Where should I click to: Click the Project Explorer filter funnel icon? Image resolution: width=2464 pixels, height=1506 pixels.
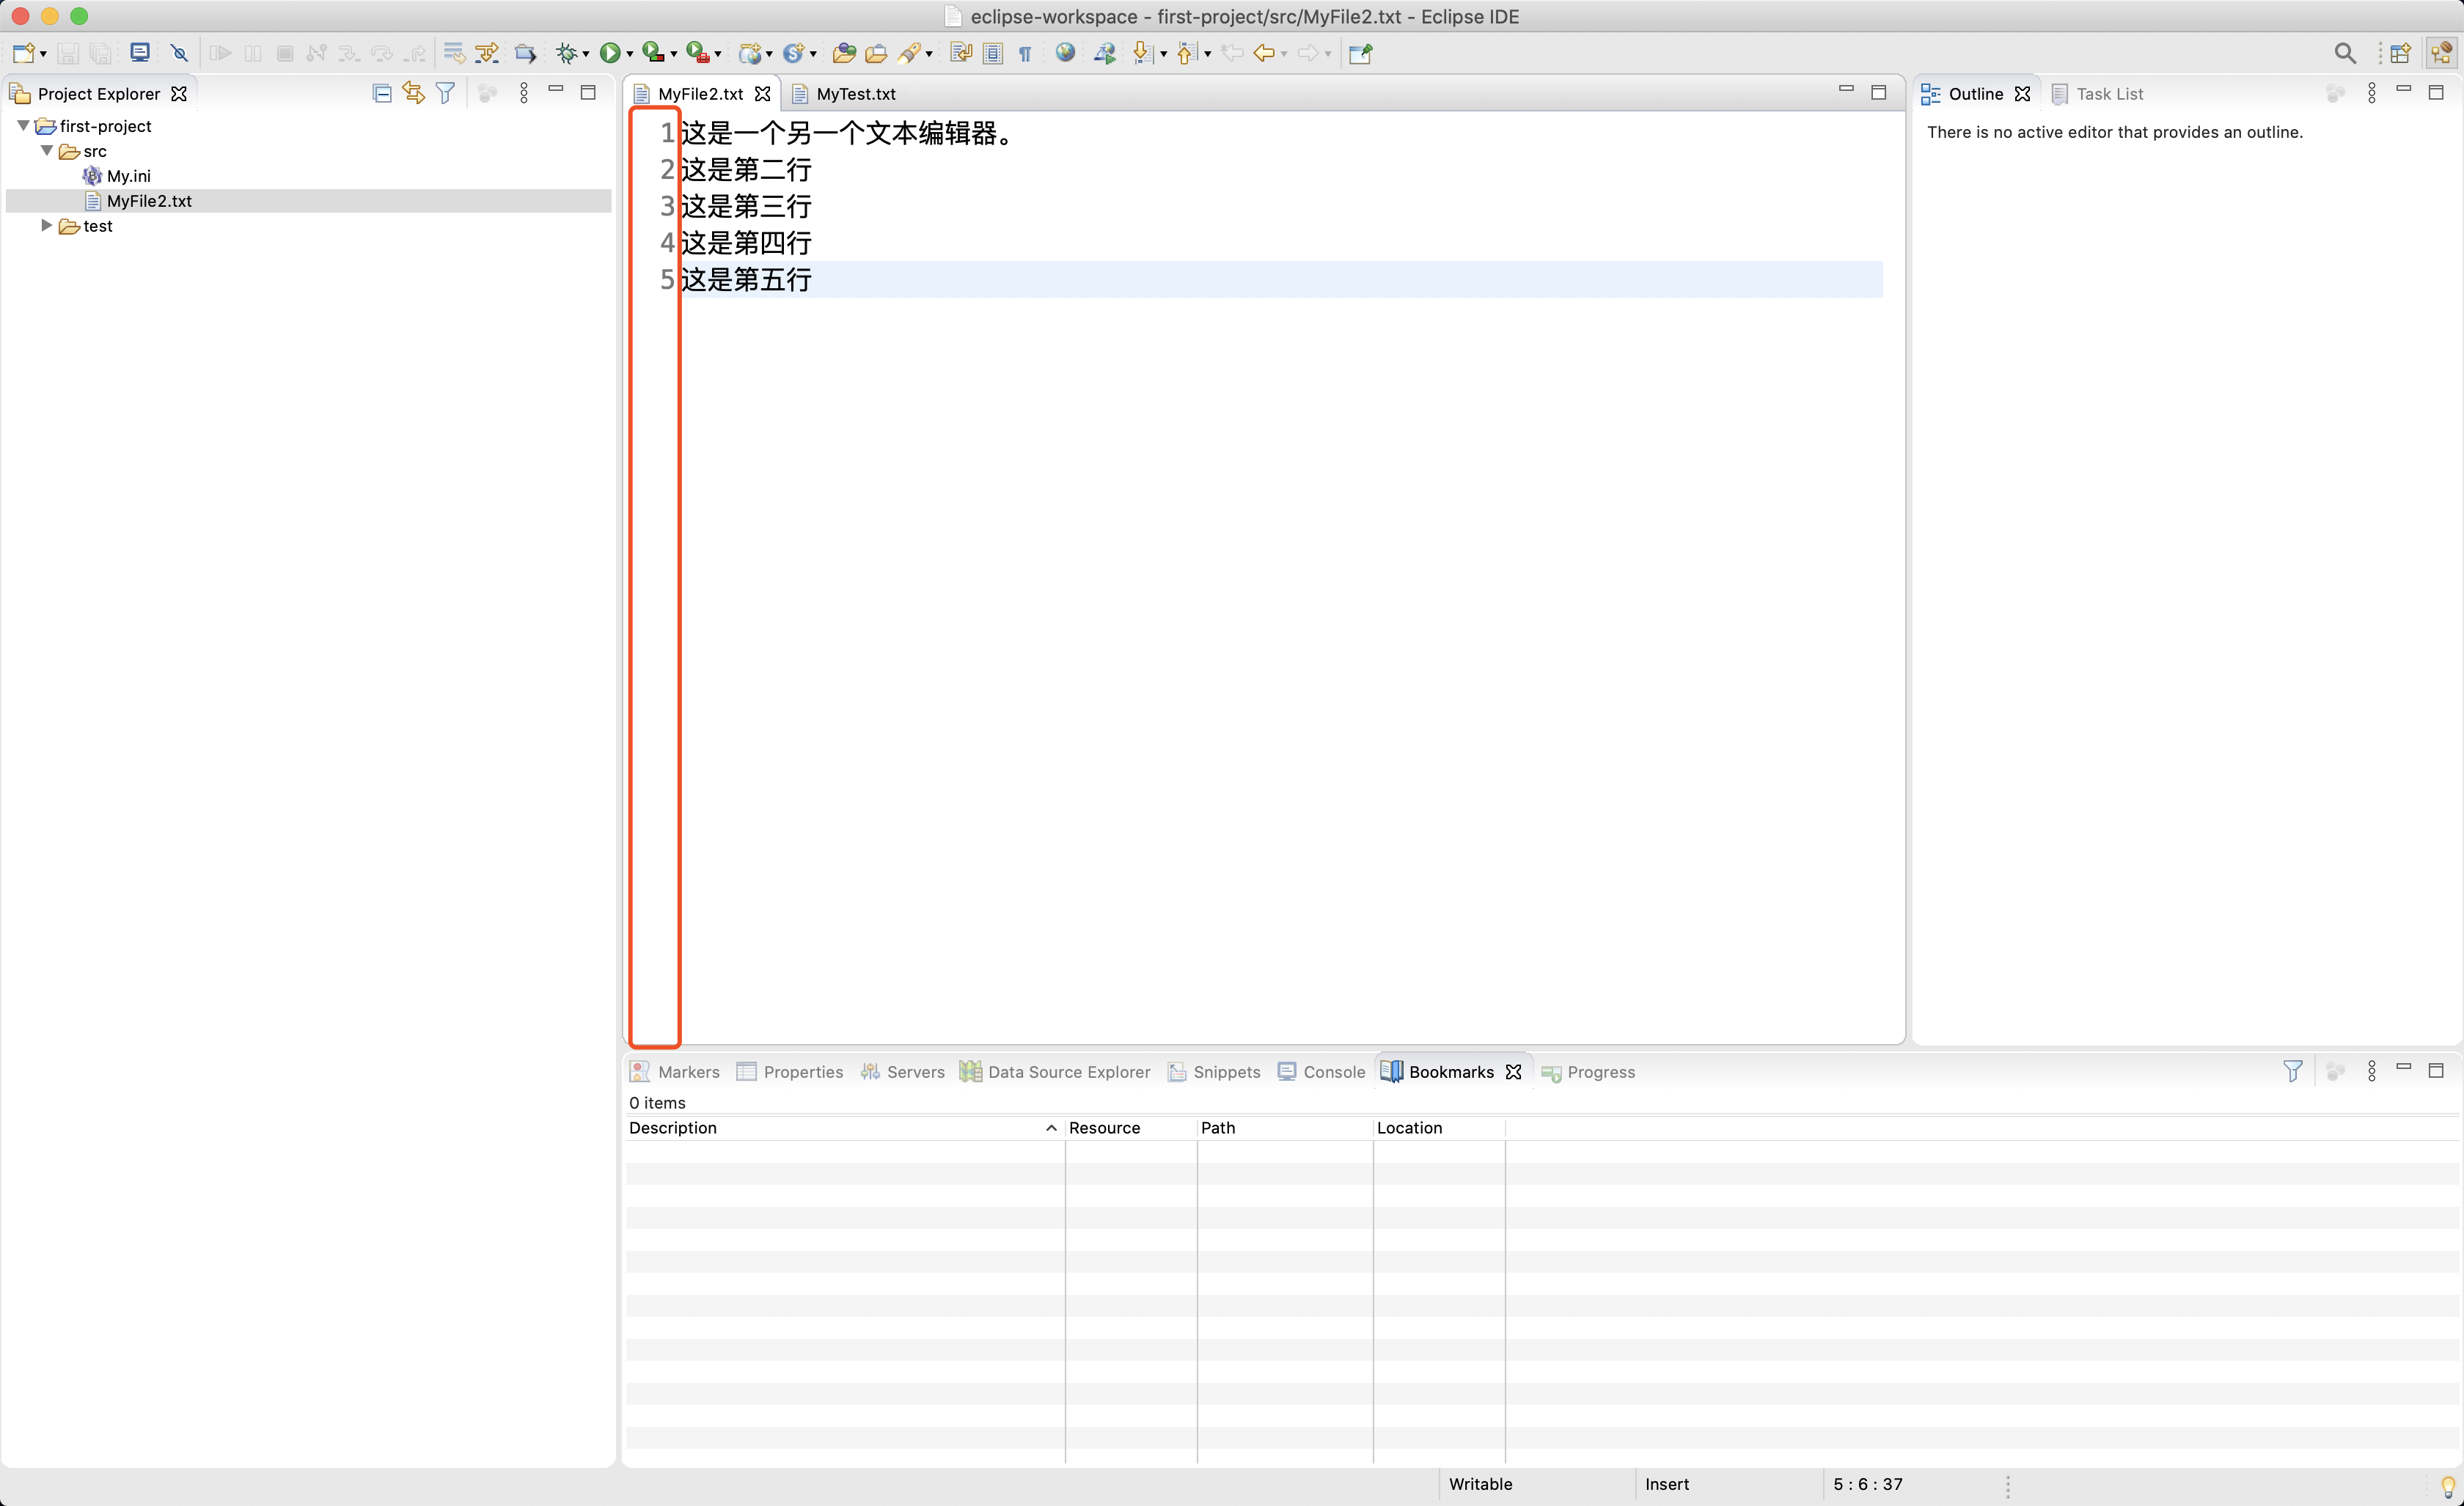[446, 93]
